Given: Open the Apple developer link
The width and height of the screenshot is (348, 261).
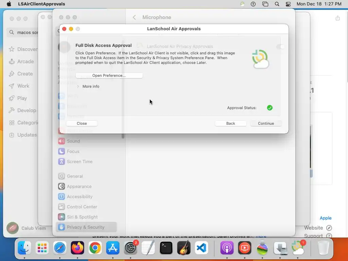Looking at the screenshot, I should [x=325, y=218].
